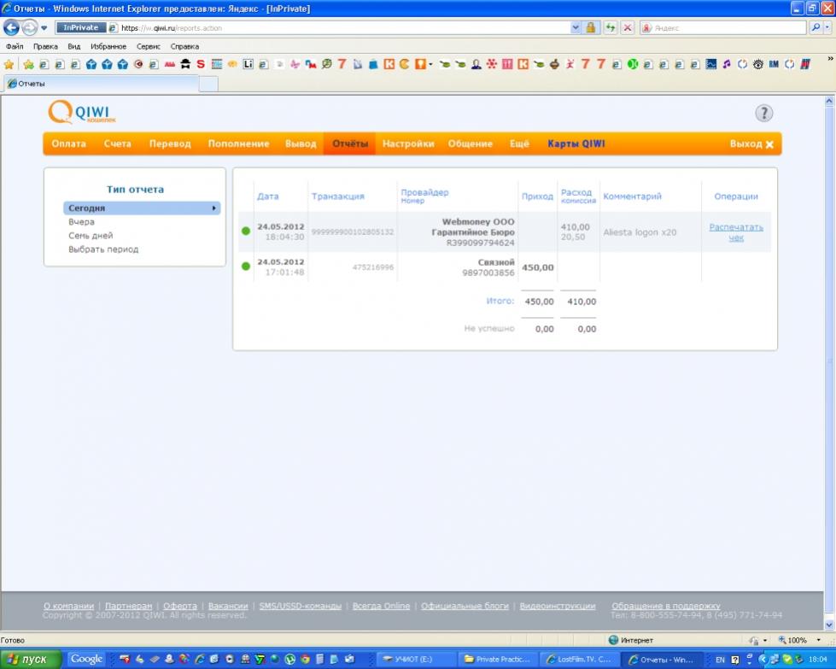Open the Избранное menu
The height and width of the screenshot is (669, 836).
pos(108,46)
